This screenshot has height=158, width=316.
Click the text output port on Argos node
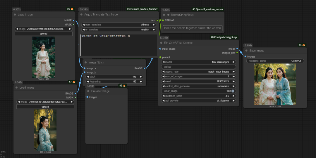[157, 20]
